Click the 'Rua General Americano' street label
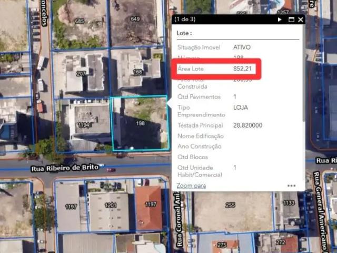 click(321, 211)
